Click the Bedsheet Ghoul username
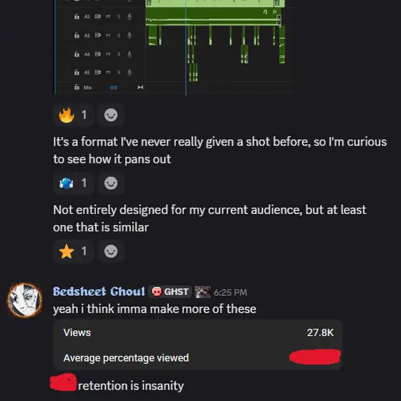This screenshot has width=401, height=401. pyautogui.click(x=99, y=291)
